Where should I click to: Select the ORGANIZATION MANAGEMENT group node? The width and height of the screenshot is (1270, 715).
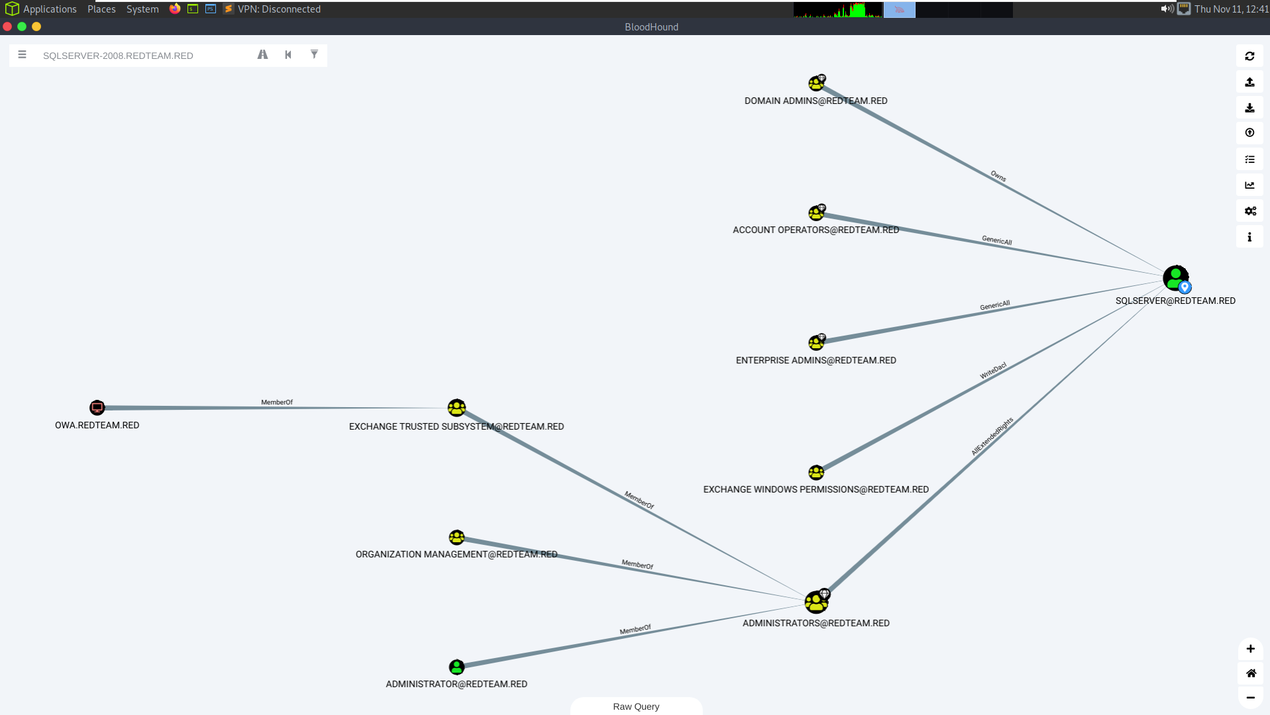coord(456,538)
